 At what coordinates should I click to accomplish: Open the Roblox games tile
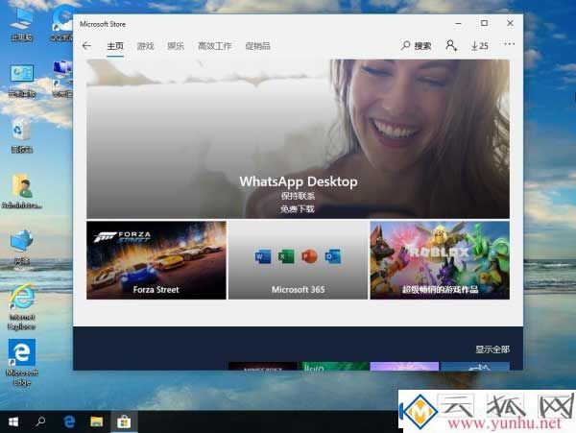440,260
